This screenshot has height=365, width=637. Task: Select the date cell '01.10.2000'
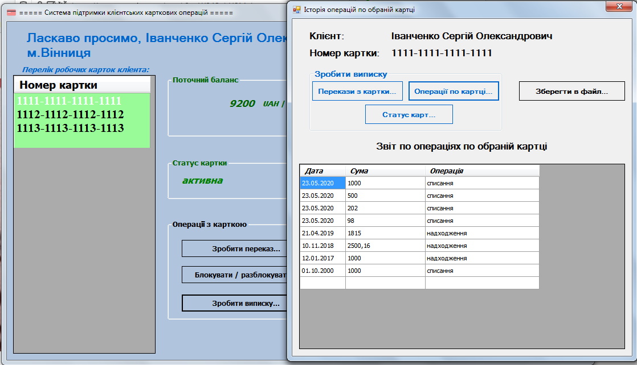click(x=322, y=271)
